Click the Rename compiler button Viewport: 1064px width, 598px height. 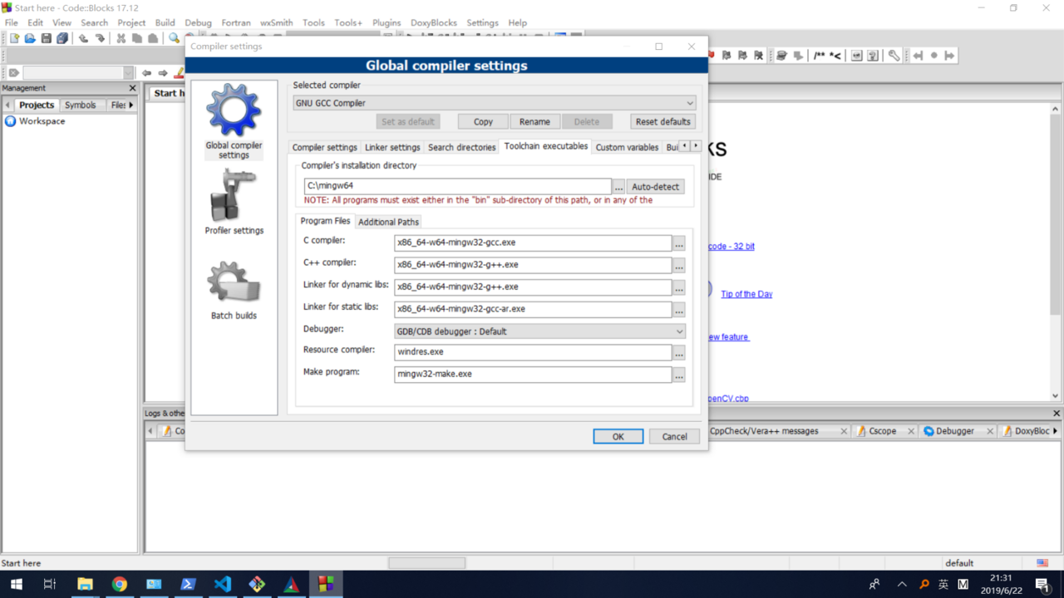pyautogui.click(x=534, y=121)
